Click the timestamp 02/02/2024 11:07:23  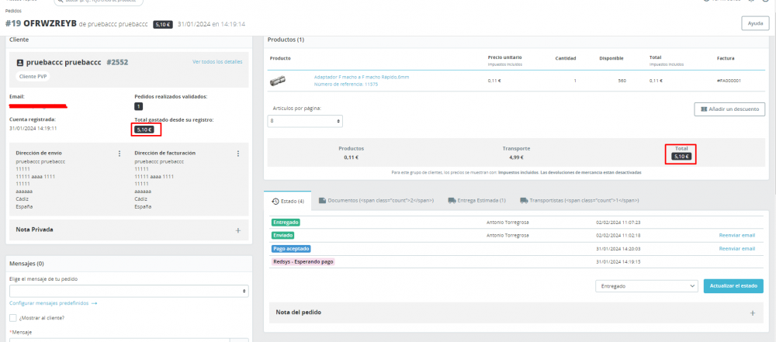point(618,223)
